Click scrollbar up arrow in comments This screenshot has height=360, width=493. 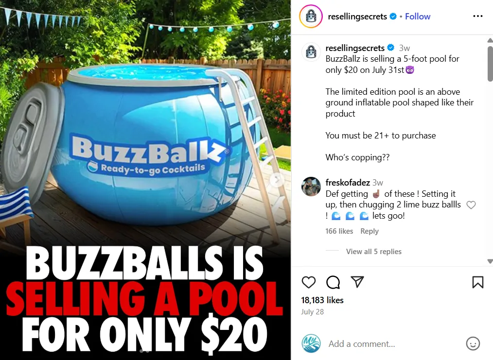(490, 40)
